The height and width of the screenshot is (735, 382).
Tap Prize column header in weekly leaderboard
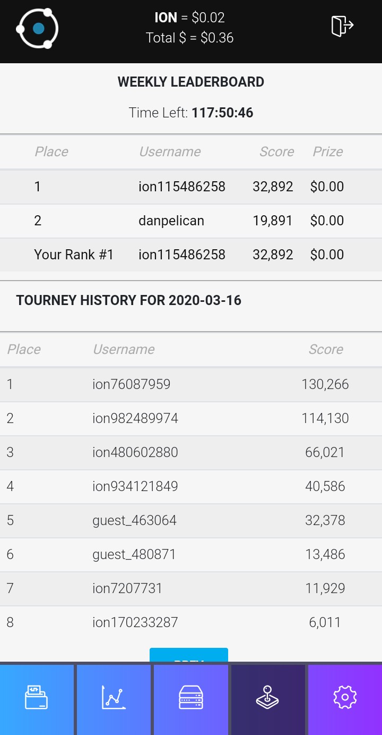point(327,151)
